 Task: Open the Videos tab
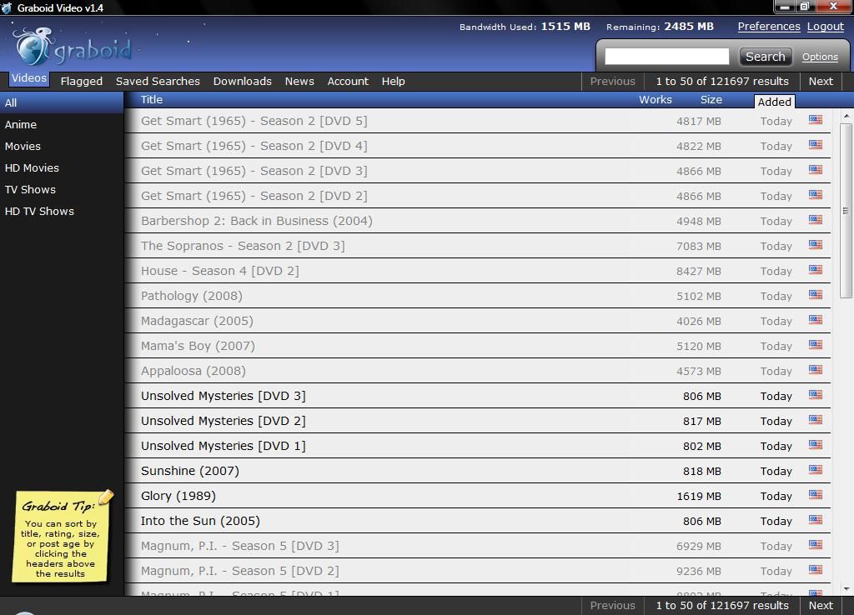[29, 78]
